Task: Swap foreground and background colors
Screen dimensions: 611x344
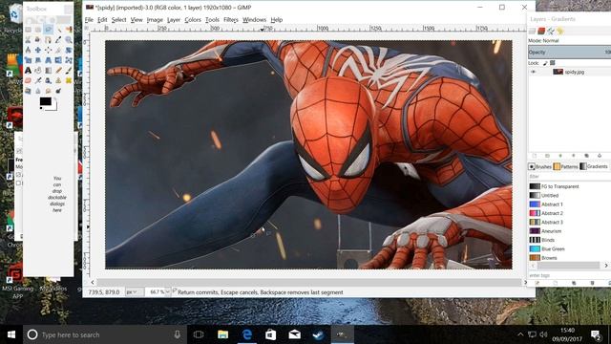Action: pyautogui.click(x=55, y=99)
